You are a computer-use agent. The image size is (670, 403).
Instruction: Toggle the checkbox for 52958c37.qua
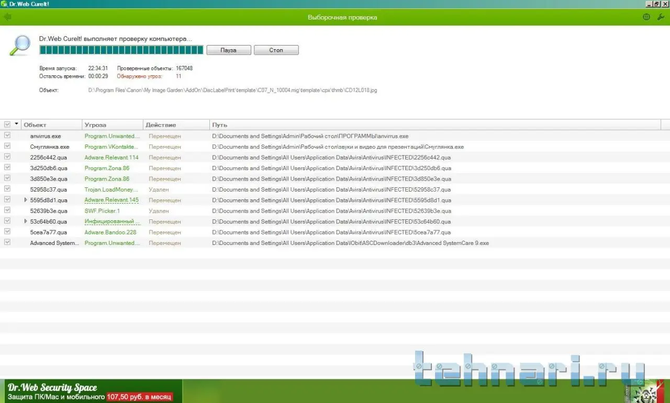tap(7, 189)
